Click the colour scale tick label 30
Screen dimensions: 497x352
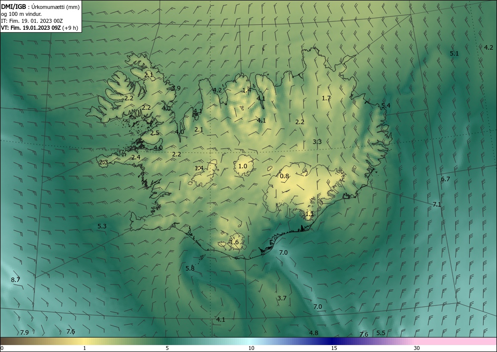click(417, 349)
